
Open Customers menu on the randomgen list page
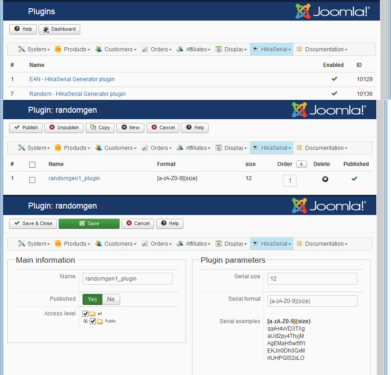[116, 148]
